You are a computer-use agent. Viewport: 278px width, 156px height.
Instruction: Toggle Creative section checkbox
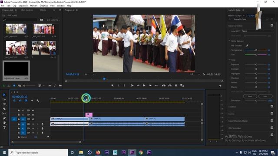tap(272, 106)
